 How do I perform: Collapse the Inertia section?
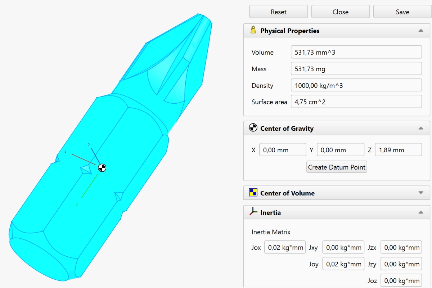coord(420,212)
